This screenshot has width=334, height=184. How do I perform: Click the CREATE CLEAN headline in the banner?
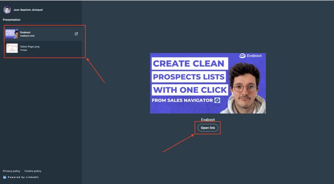coord(189,63)
